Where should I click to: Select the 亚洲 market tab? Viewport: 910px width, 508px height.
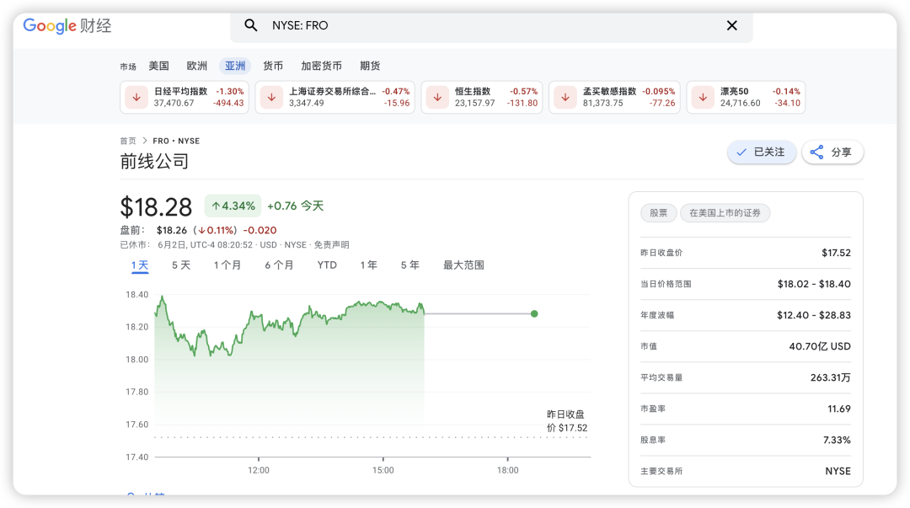coord(235,67)
